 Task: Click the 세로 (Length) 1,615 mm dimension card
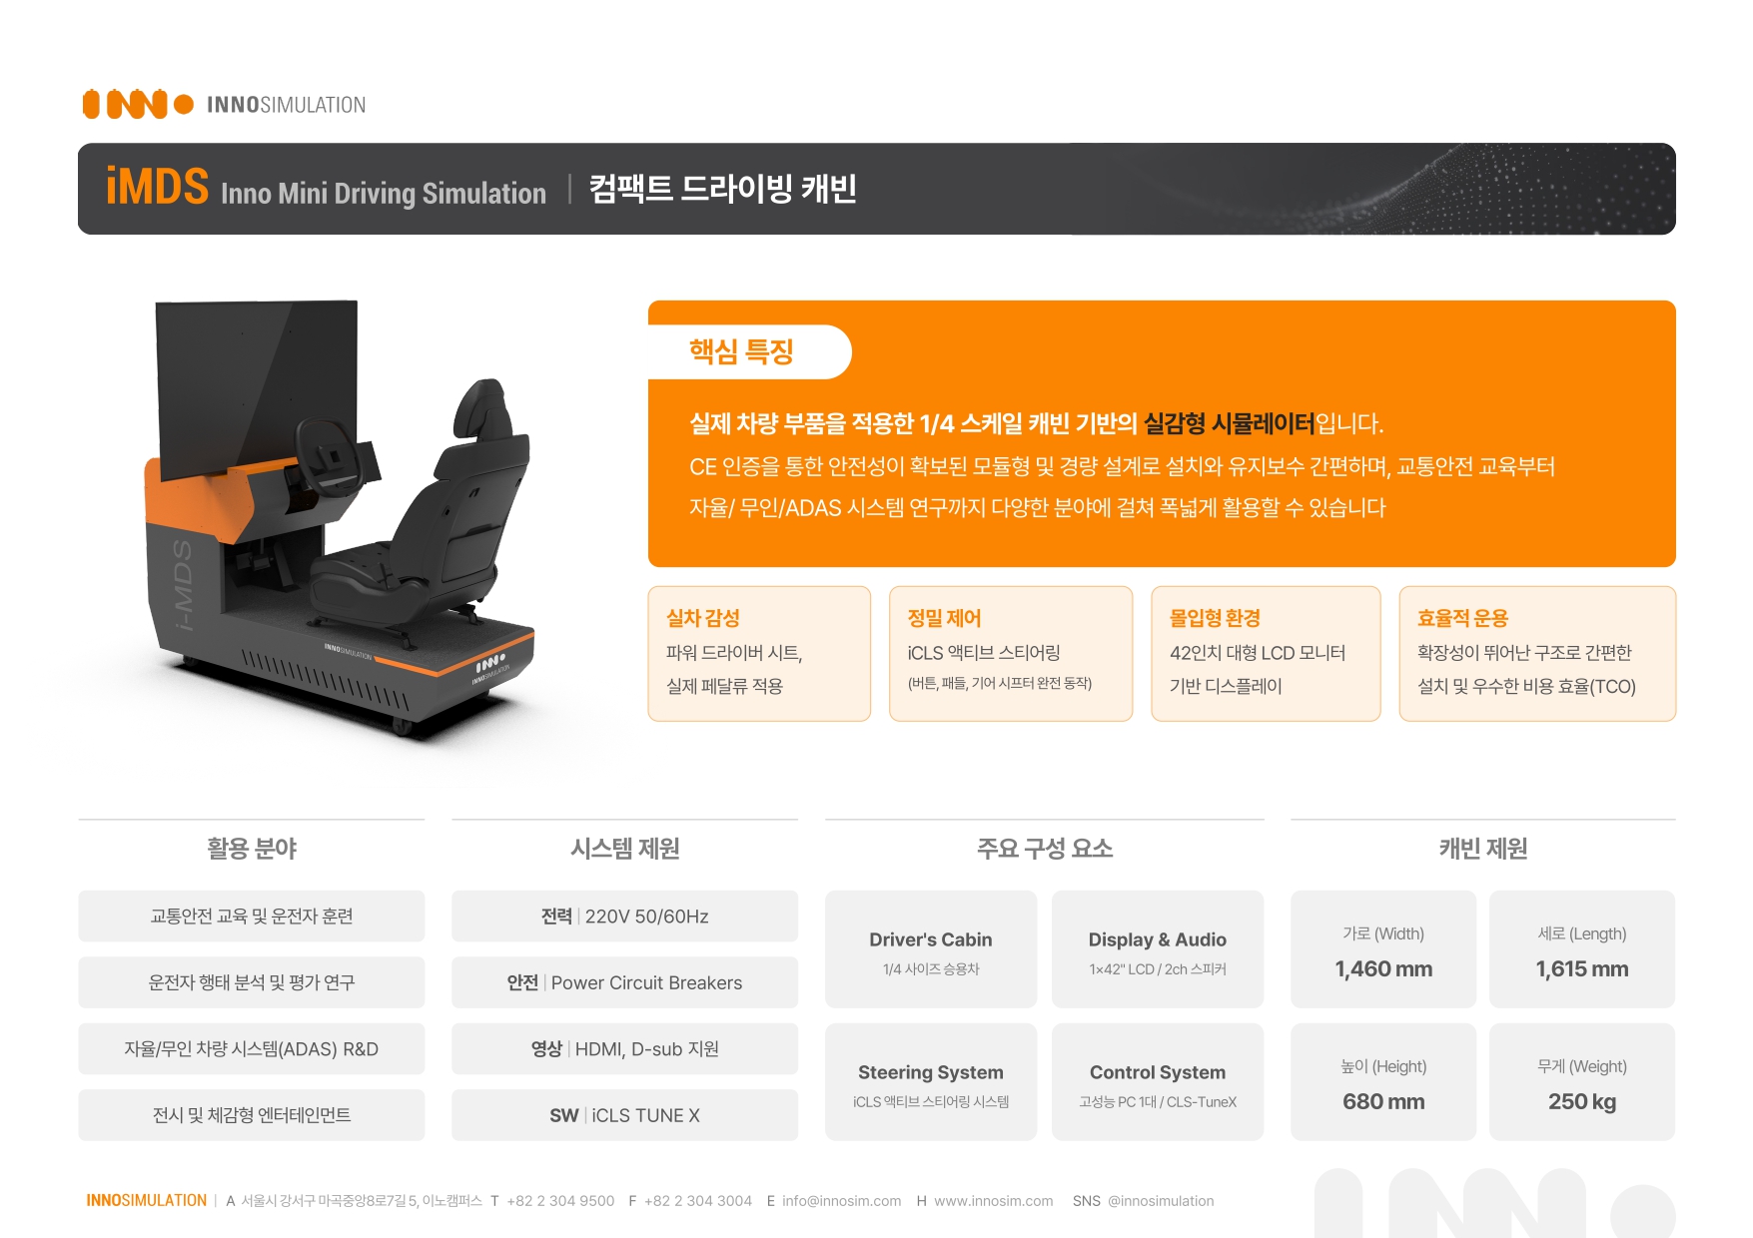(x=1582, y=949)
